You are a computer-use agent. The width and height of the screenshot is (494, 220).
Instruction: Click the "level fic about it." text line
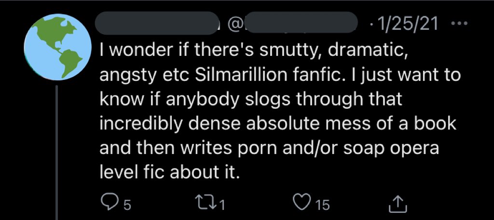tap(169, 173)
